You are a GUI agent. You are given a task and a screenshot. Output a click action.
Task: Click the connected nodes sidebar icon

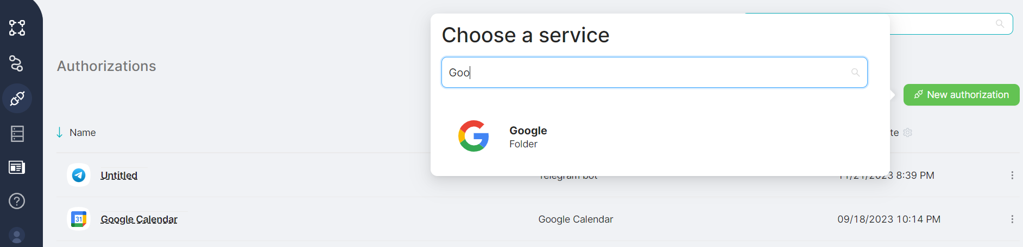[17, 63]
